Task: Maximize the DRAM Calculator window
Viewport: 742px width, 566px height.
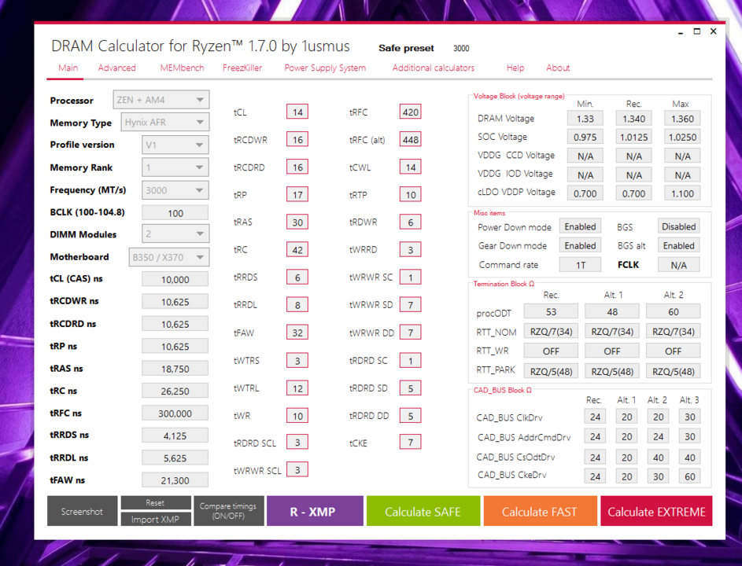Action: 697,31
